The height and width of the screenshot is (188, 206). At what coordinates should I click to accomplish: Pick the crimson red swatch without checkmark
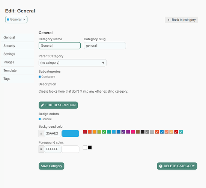coord(85,132)
